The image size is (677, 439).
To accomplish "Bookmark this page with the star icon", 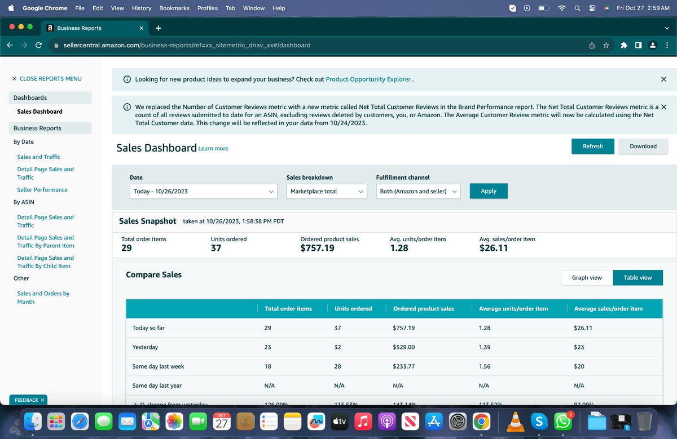I will [x=606, y=45].
